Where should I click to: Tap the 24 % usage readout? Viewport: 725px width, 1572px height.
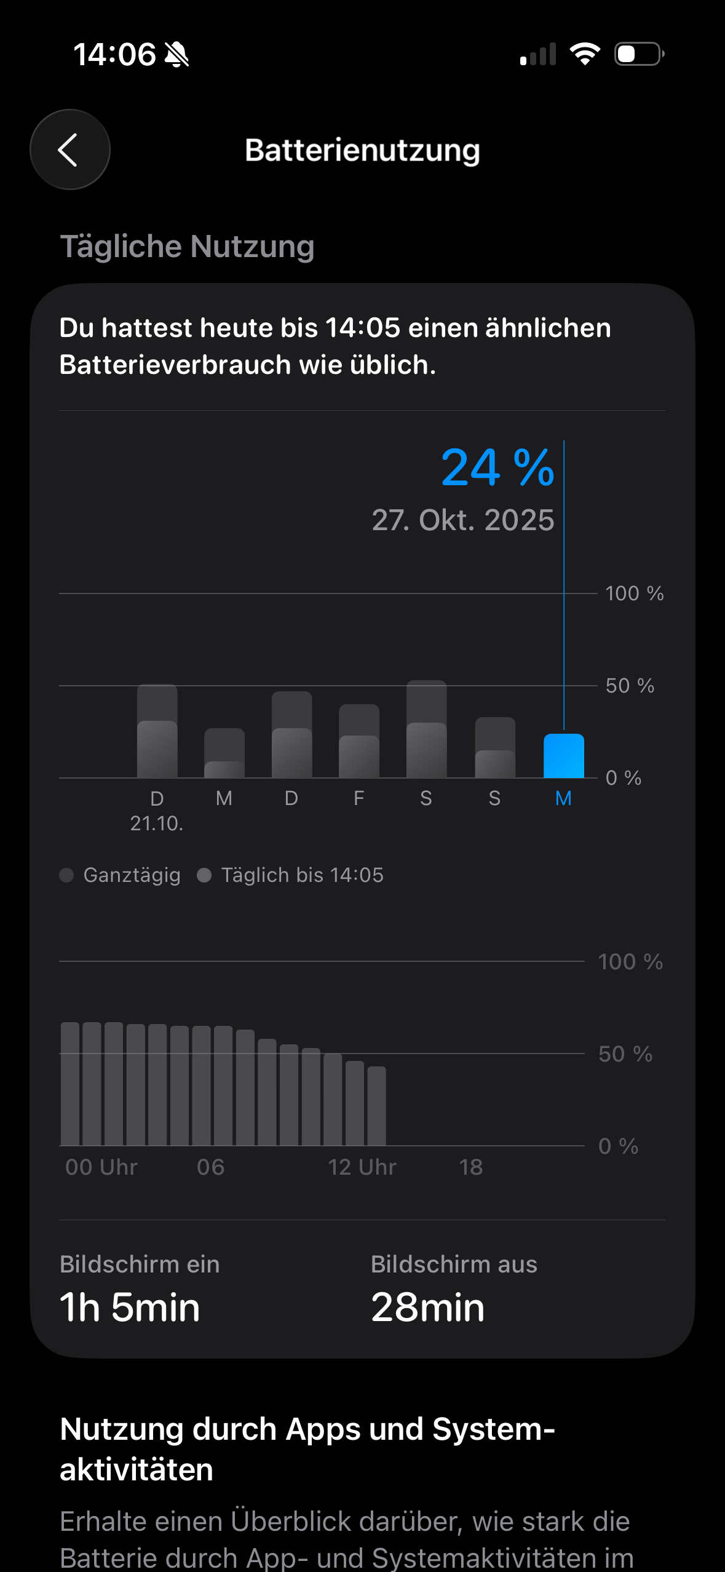coord(497,468)
